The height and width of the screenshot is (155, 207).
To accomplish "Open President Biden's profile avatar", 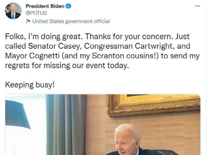I will pos(13,11).
